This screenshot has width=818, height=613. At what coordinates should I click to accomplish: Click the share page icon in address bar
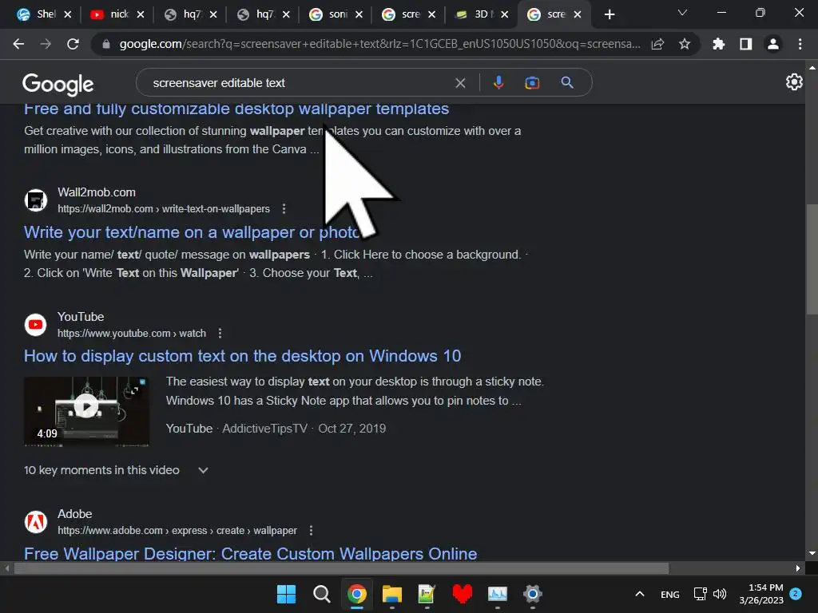pos(657,45)
